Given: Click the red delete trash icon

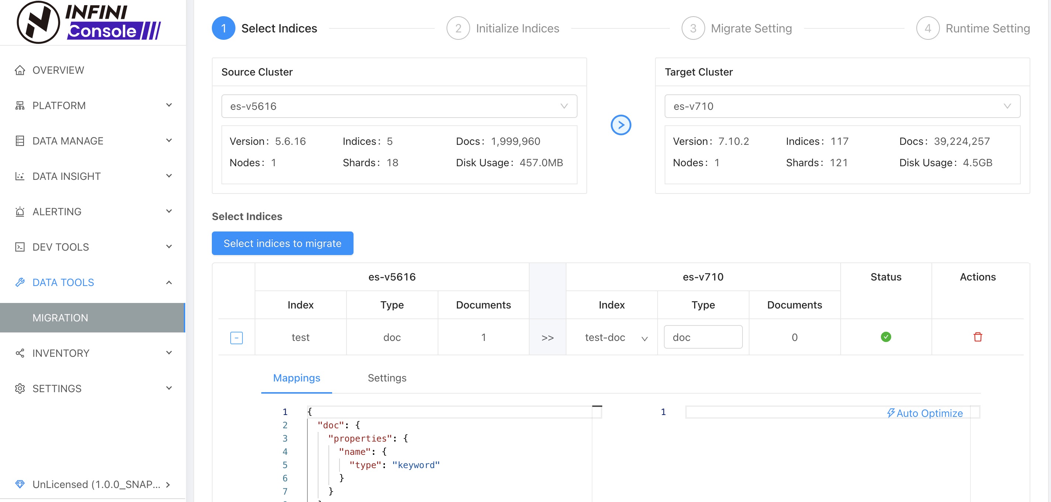Looking at the screenshot, I should [978, 337].
